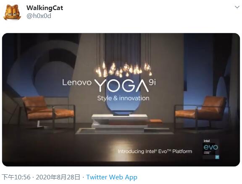The image size is (242, 184).
Task: Click the large YOGA logo in the media
Action: coord(121,86)
